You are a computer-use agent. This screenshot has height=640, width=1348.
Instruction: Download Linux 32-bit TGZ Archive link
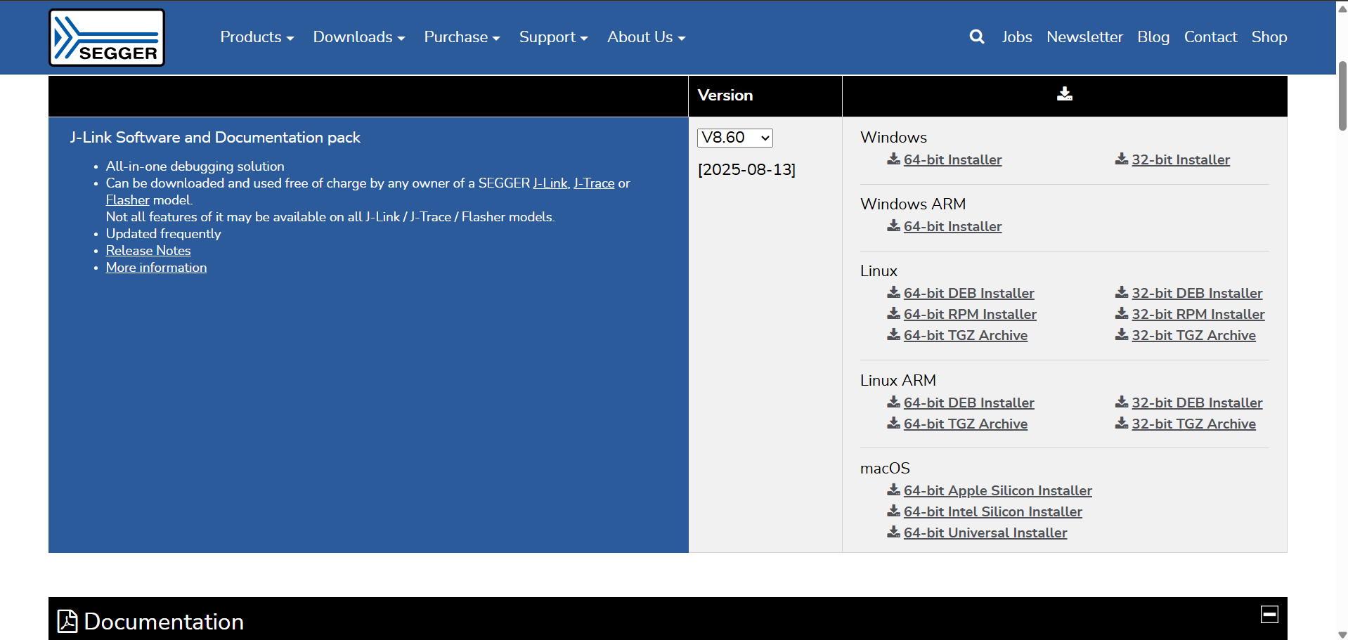click(x=1193, y=335)
